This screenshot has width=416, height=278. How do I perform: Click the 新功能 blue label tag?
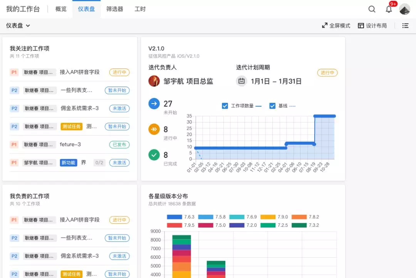(x=69, y=162)
